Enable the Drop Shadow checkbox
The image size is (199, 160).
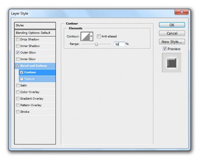[18, 39]
